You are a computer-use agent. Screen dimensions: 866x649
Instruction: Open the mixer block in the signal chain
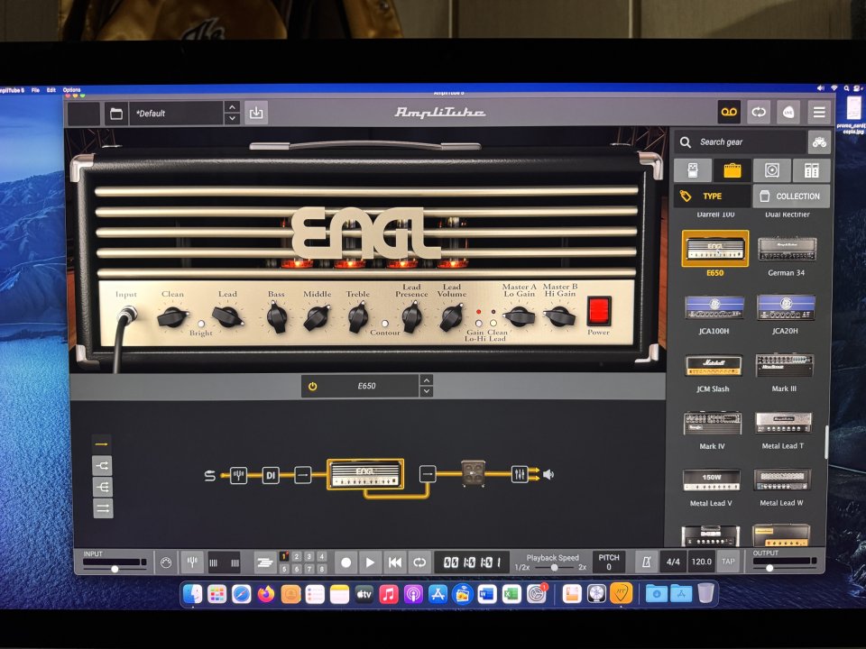click(520, 474)
